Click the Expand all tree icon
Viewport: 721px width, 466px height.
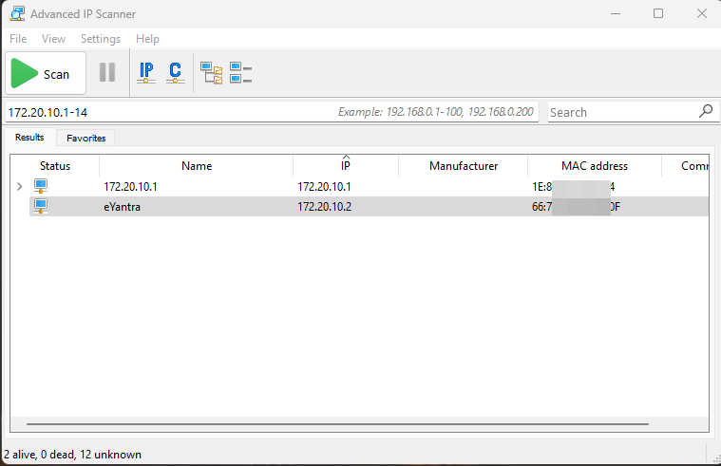212,73
